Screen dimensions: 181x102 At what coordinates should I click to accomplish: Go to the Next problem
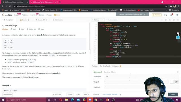coord(86,94)
